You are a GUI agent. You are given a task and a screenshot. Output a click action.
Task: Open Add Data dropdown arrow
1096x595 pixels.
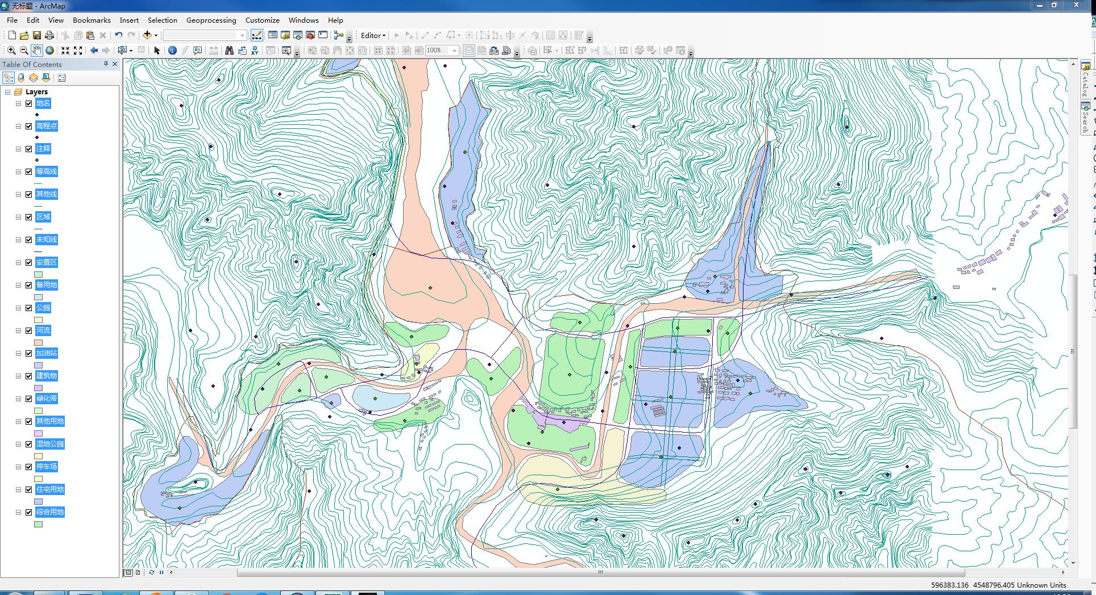coord(156,35)
